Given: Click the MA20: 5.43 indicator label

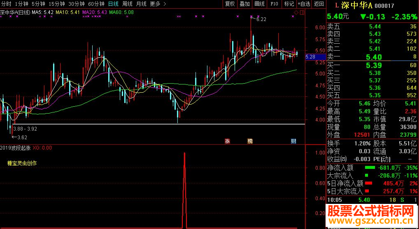Looking at the screenshot, I should (95, 12).
